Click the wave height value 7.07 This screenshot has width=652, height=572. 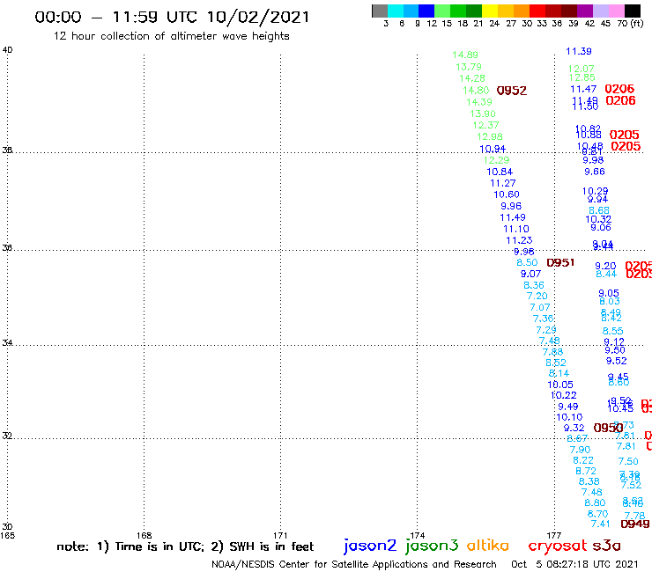540,307
